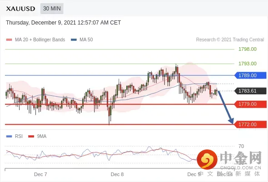Click the red 1779.00 support price tag
The width and height of the screenshot is (268, 182).
coord(250,104)
